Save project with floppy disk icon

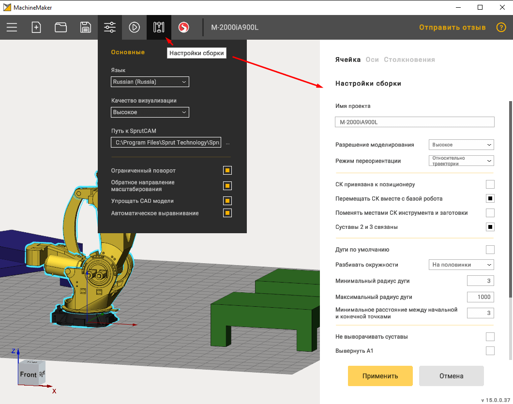(85, 27)
